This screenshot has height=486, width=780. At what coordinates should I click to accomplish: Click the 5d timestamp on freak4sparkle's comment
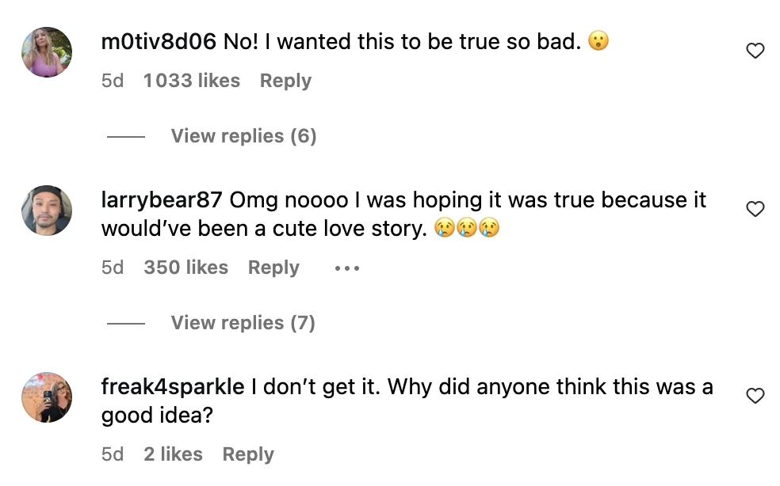[113, 454]
